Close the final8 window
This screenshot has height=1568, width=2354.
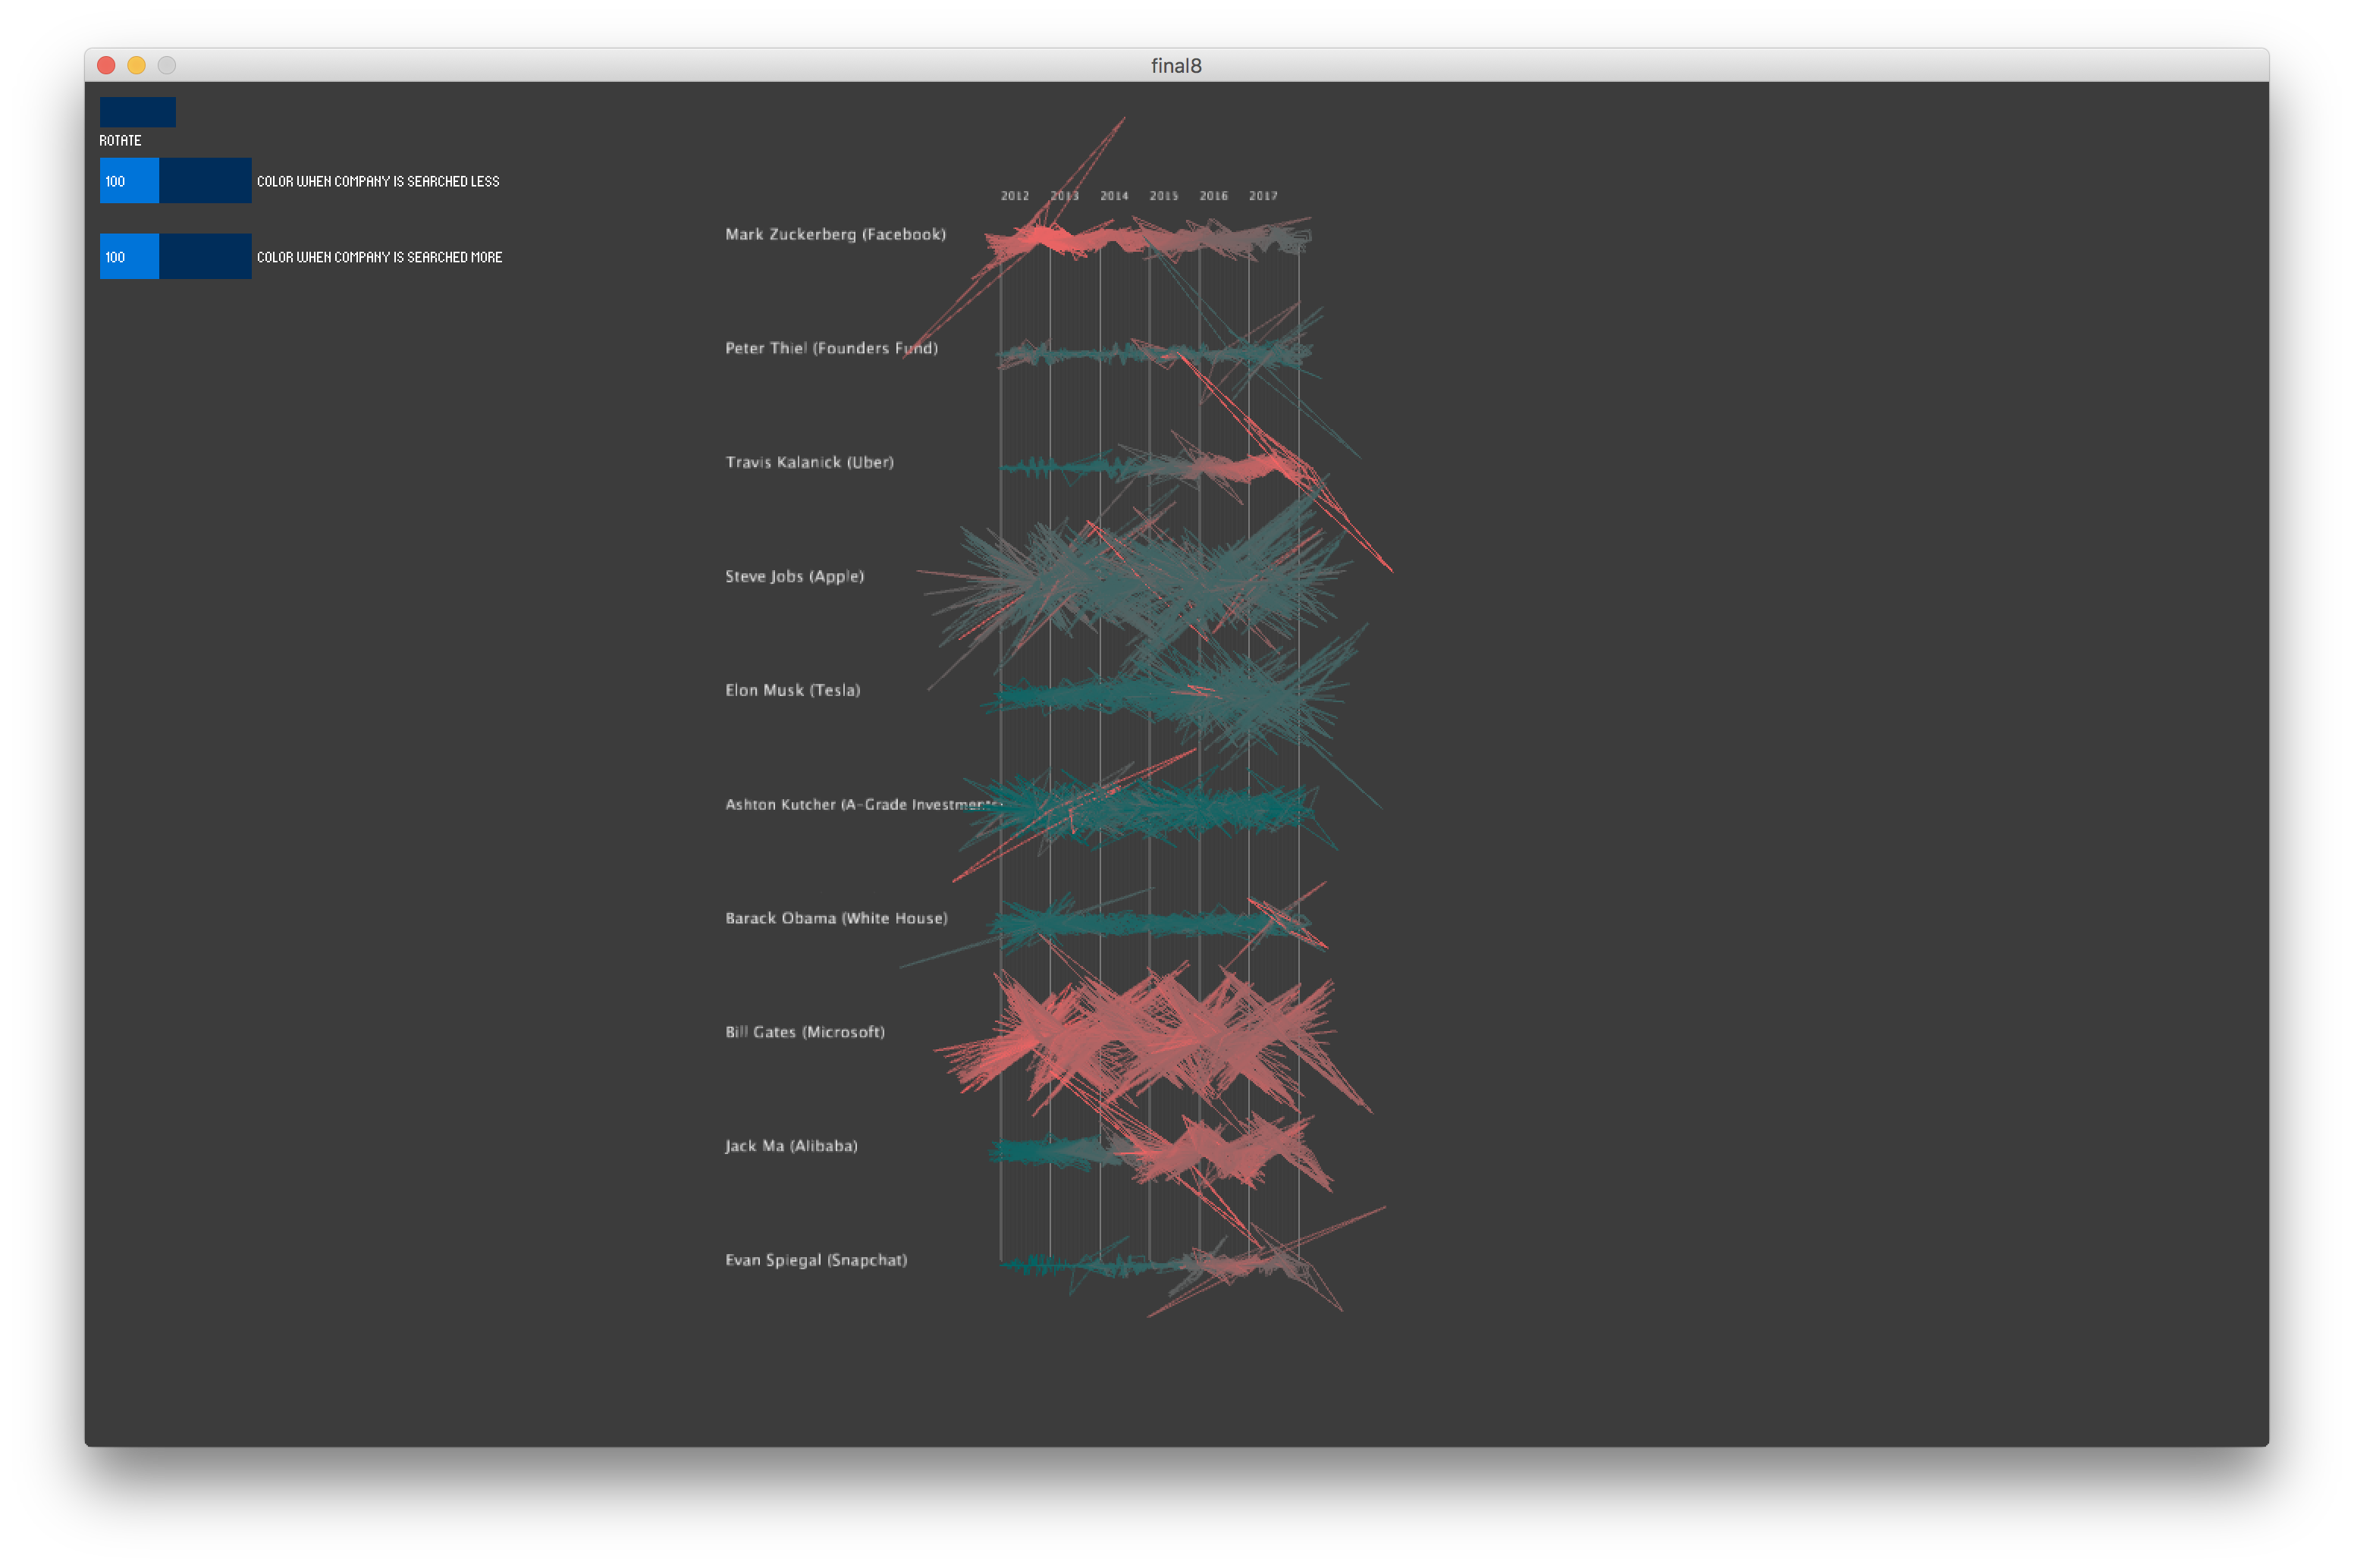click(106, 65)
